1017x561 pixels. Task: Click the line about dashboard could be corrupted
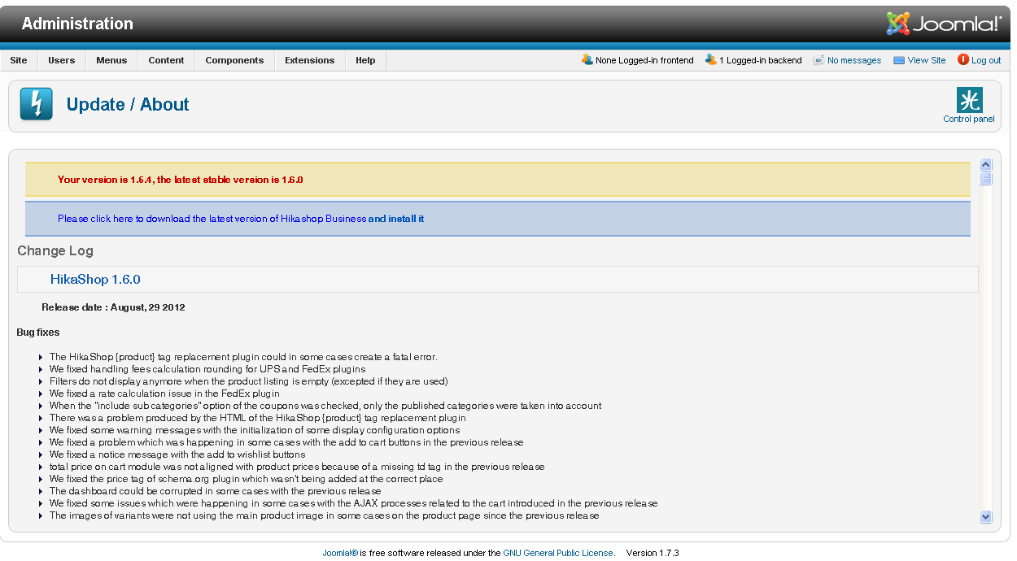click(x=215, y=491)
